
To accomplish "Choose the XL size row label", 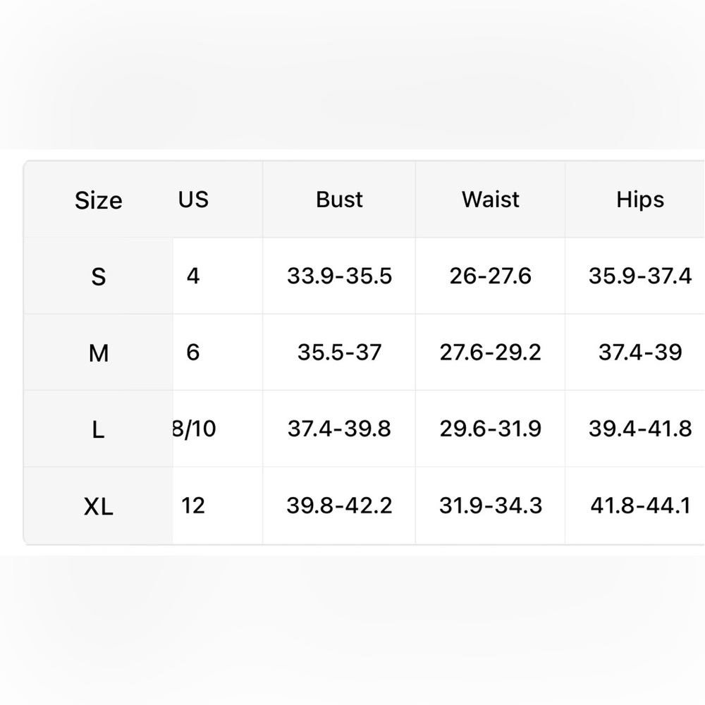I will pyautogui.click(x=99, y=507).
